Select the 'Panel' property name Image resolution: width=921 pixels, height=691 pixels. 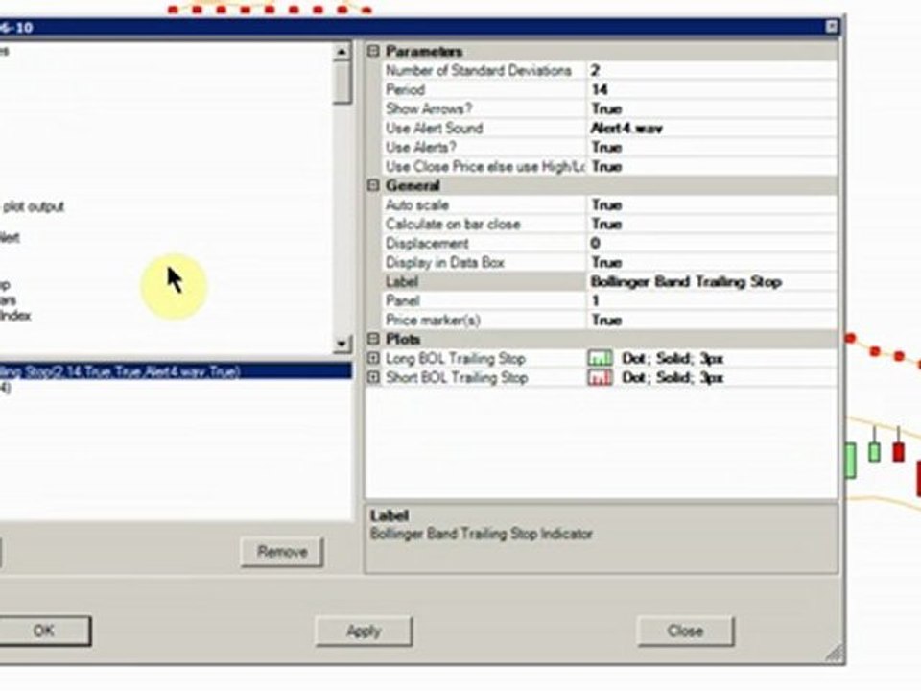click(x=402, y=300)
